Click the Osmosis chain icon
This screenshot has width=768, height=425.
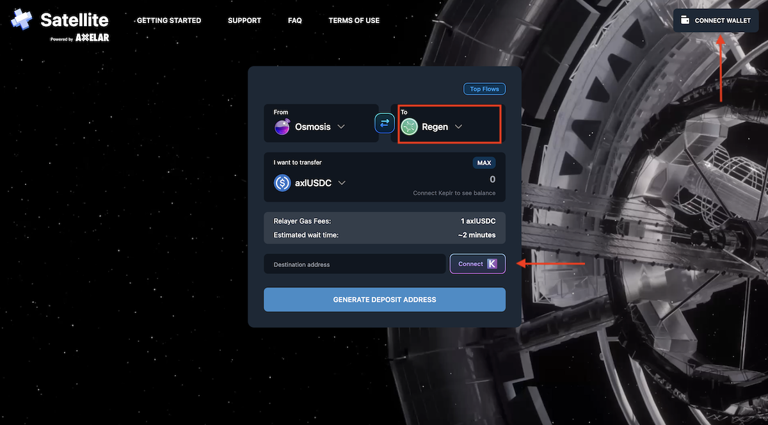tap(282, 127)
